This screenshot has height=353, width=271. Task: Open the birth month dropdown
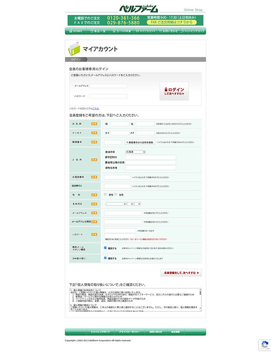point(131,204)
